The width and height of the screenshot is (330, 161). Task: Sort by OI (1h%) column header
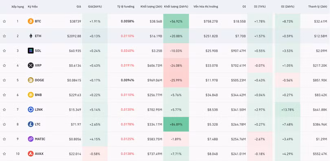click(260, 7)
